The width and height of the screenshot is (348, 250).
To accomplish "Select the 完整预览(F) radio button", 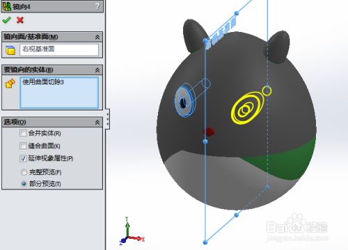I will [24, 172].
